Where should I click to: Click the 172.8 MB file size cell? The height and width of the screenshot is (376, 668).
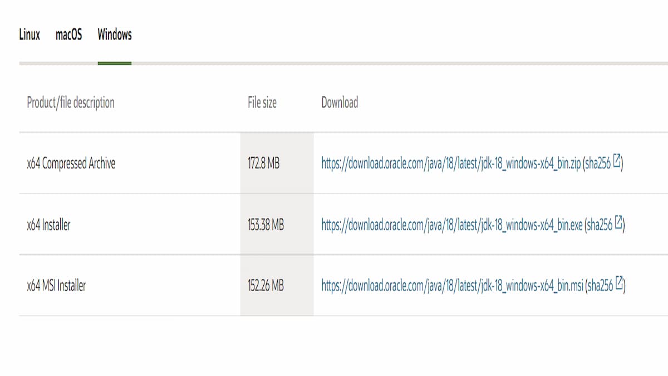263,164
